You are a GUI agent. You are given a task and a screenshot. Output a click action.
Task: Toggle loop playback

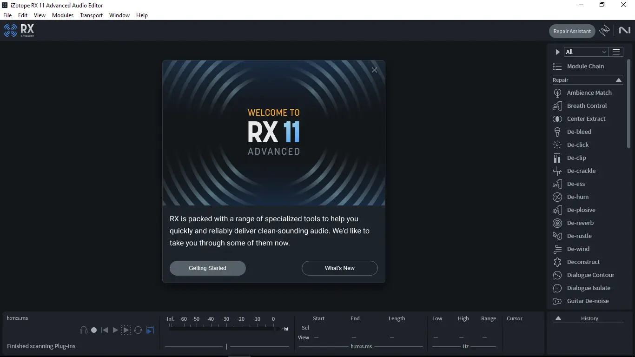pyautogui.click(x=138, y=330)
